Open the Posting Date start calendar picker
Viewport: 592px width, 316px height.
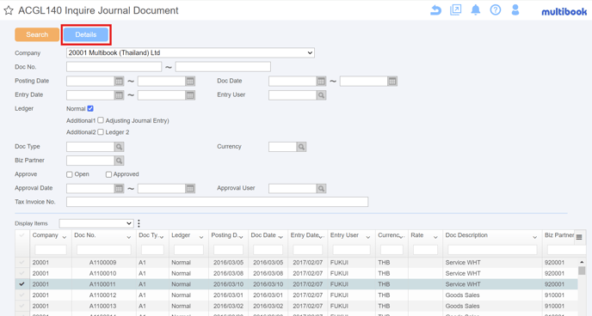click(119, 81)
